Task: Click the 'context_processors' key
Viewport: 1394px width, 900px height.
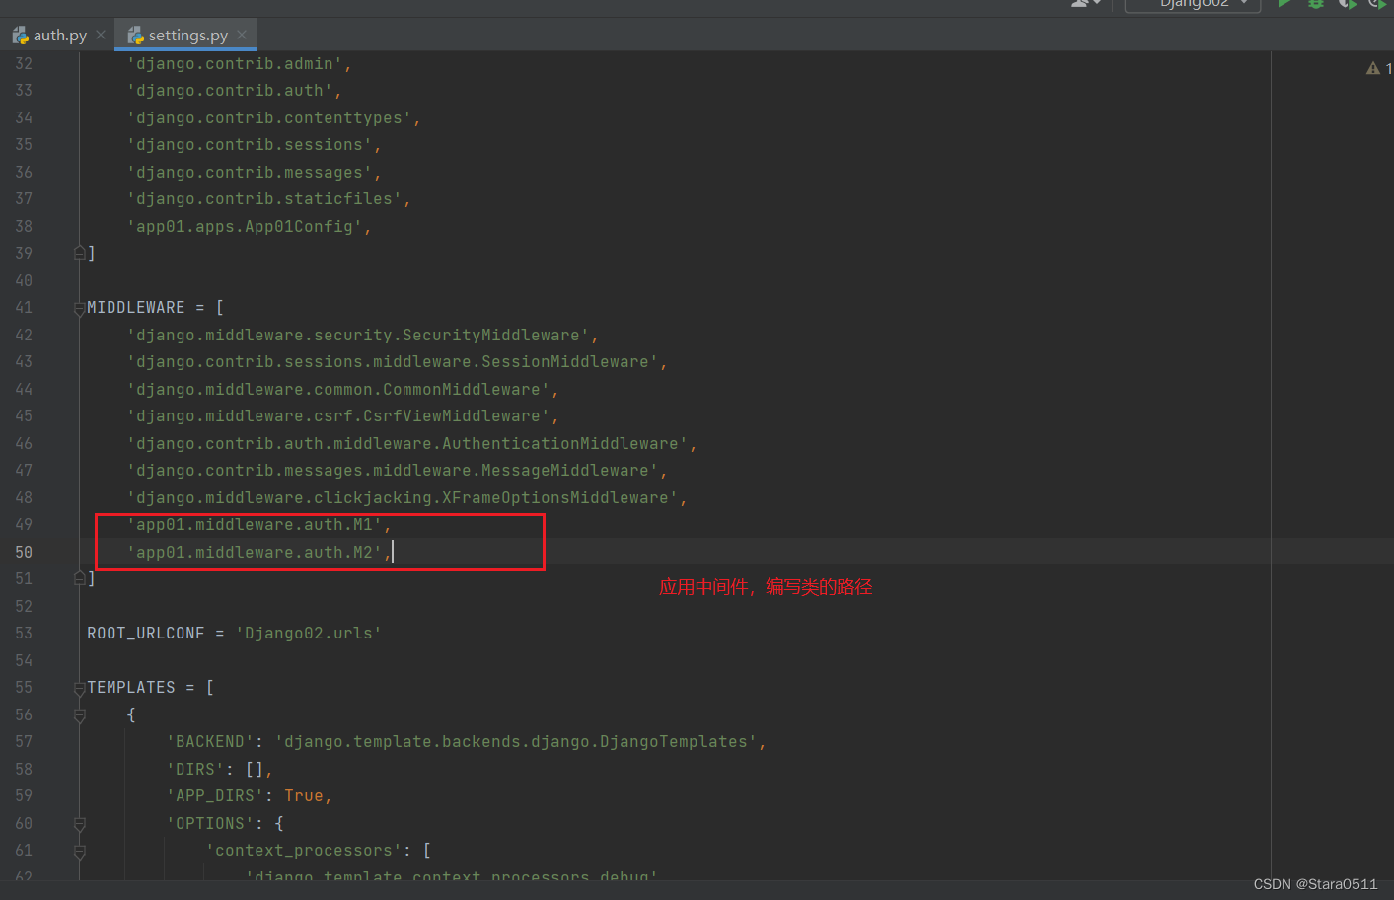Action: pos(304,851)
